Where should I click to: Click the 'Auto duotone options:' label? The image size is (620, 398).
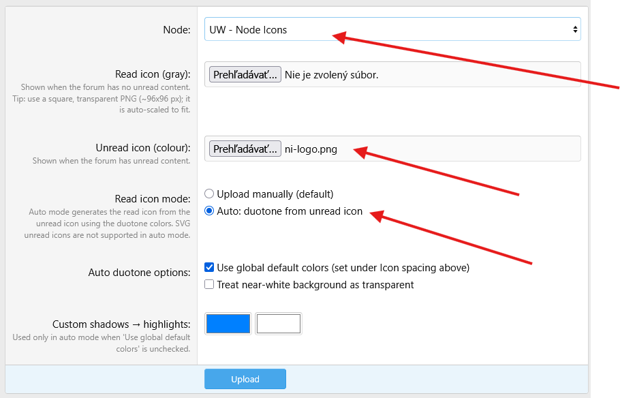tap(139, 273)
